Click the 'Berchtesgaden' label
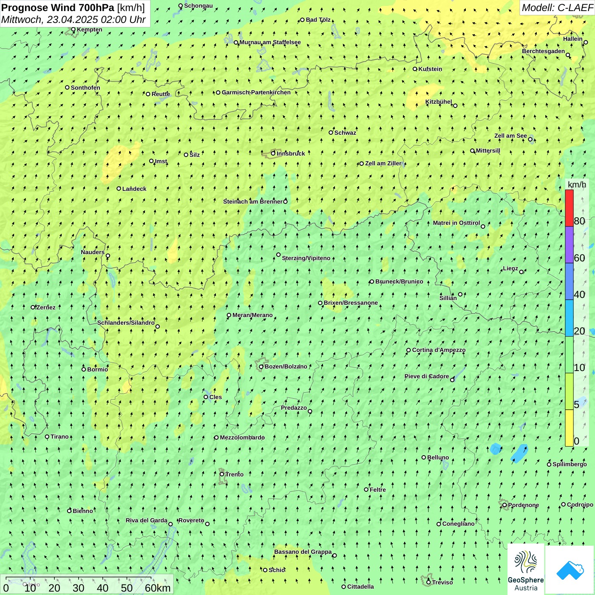Image resolution: width=595 pixels, height=595 pixels. click(x=544, y=51)
